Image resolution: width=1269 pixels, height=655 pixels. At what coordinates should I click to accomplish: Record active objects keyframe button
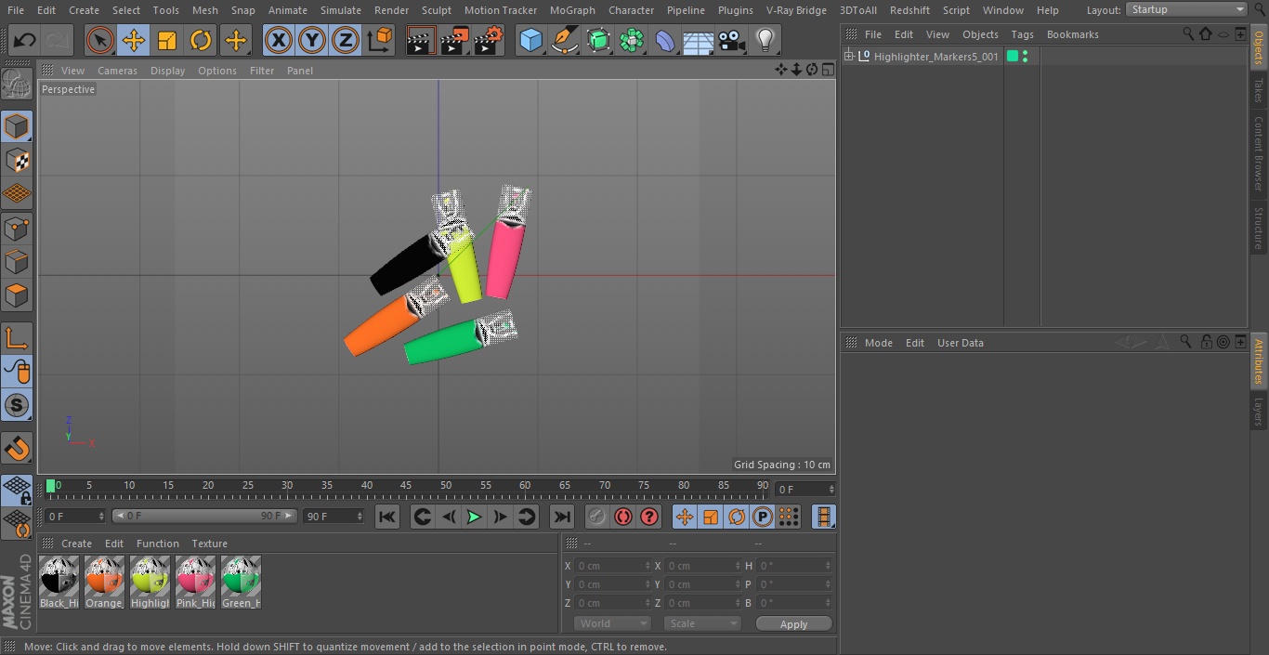pyautogui.click(x=597, y=517)
